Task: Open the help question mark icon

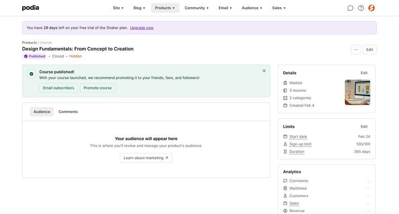Action: tap(361, 8)
